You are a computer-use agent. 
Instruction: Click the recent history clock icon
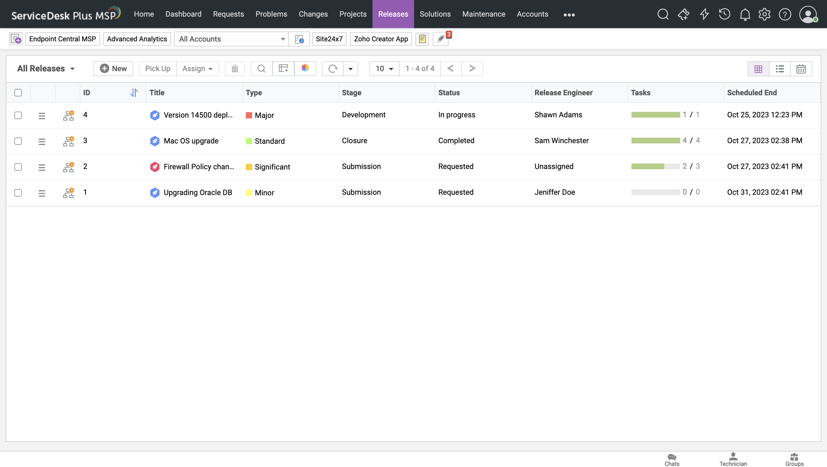tap(724, 14)
